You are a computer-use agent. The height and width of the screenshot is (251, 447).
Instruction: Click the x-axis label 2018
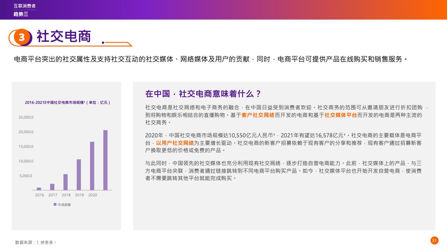(66, 195)
